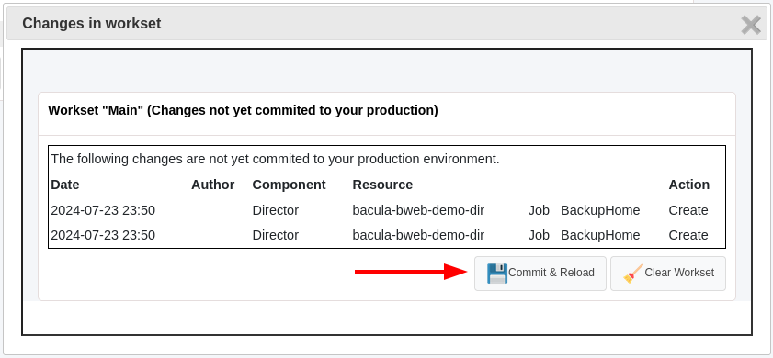This screenshot has height=358, width=773.
Task: Click BackupHome in the second row
Action: [600, 235]
